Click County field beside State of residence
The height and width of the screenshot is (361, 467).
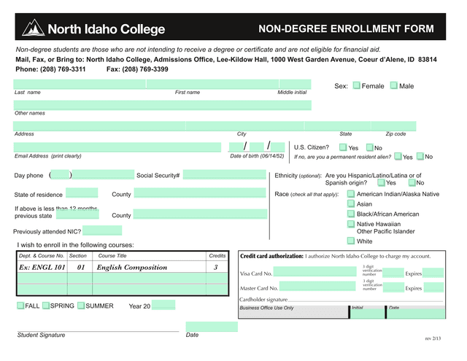tap(200, 193)
